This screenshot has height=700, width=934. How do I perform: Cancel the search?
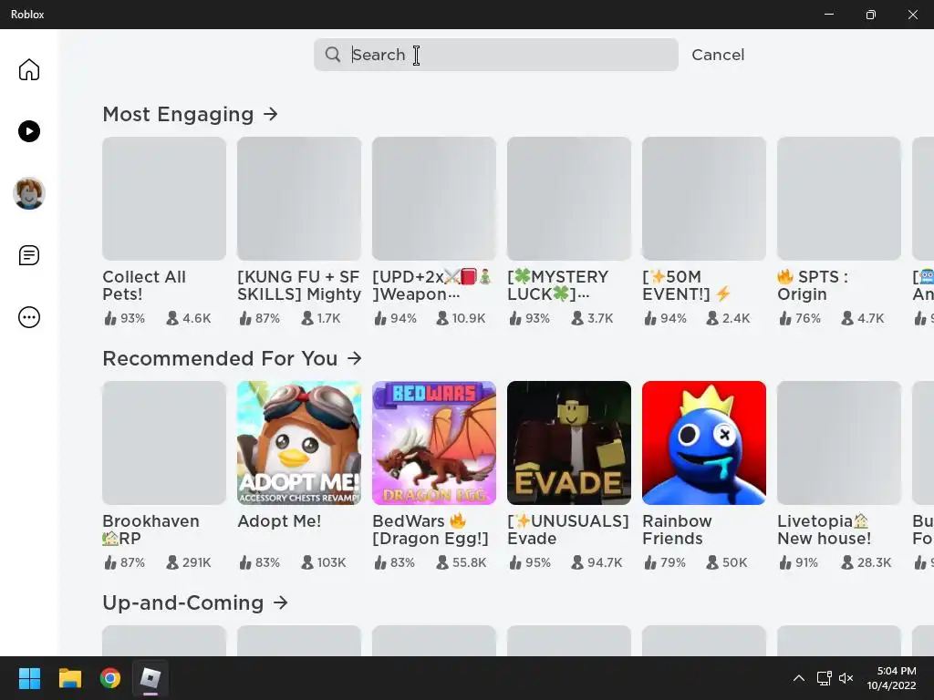point(718,55)
